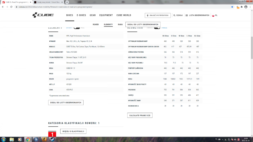Click the site lock icon in address bar

pos(16,7)
